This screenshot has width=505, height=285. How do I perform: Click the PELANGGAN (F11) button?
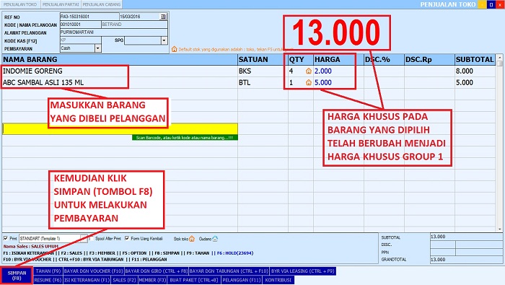(x=242, y=280)
